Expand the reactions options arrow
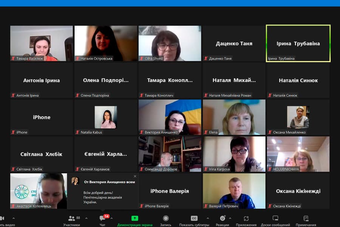Screen dimensions: 340x227 [230, 218]
